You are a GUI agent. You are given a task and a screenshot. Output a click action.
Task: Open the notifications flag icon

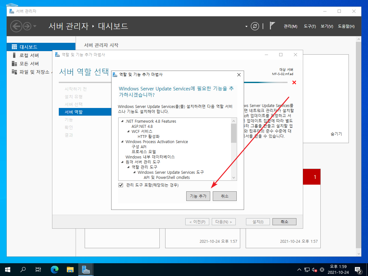[272, 26]
